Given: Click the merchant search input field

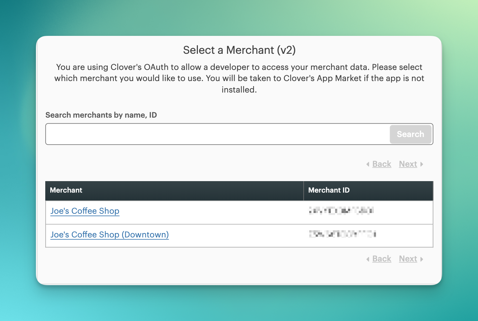Looking at the screenshot, I should (217, 134).
